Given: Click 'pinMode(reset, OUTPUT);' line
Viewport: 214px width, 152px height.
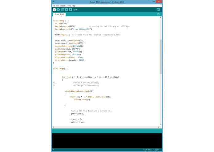Looking at the screenshot, I should 68,54.
